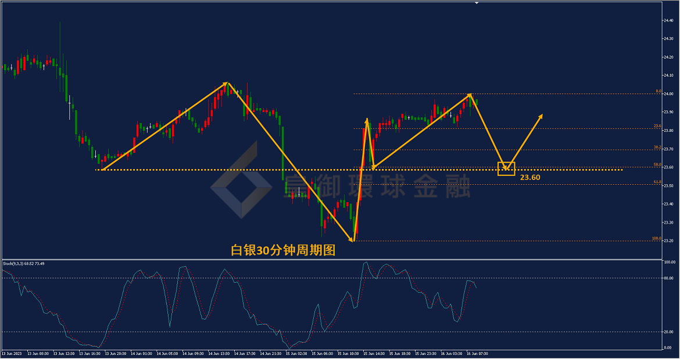The image size is (680, 359).
Task: Click the 15 Jun 02:30 time label
Action: click(x=296, y=354)
